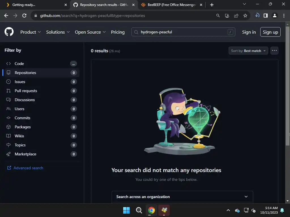Screen dimensions: 290x217
Task: Open the Windows Start menu
Action: tap(127, 210)
